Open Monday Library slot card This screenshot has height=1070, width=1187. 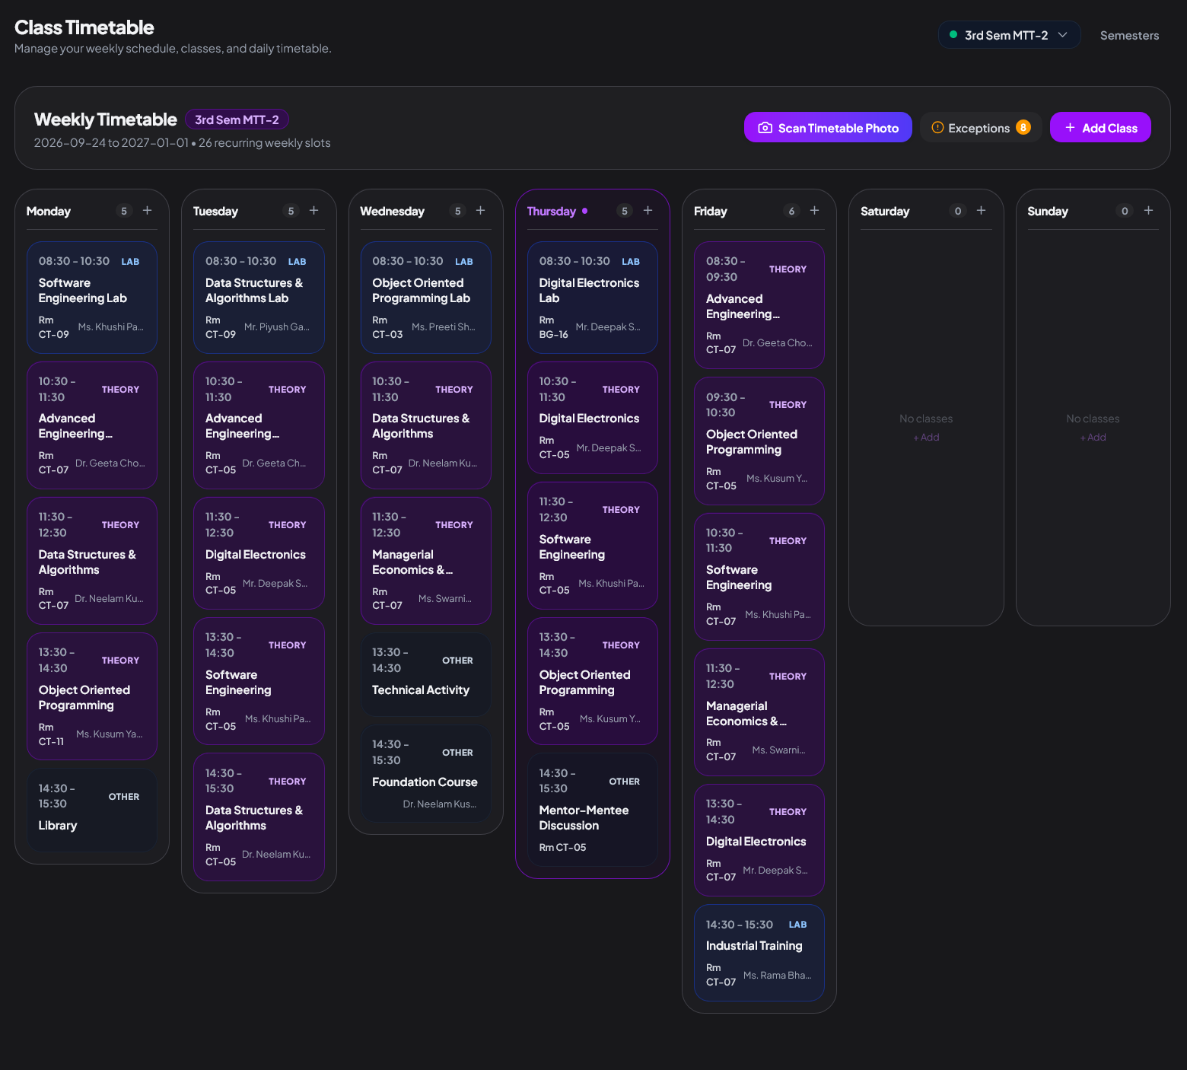click(x=92, y=810)
